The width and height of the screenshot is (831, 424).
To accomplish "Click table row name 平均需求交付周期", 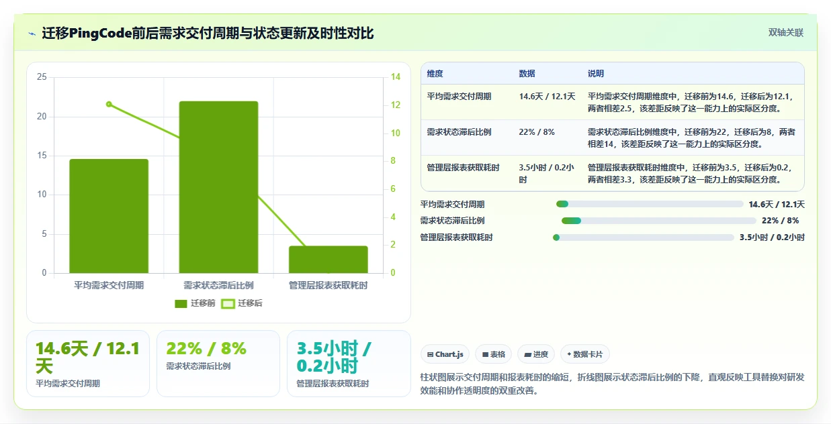I will tap(460, 96).
